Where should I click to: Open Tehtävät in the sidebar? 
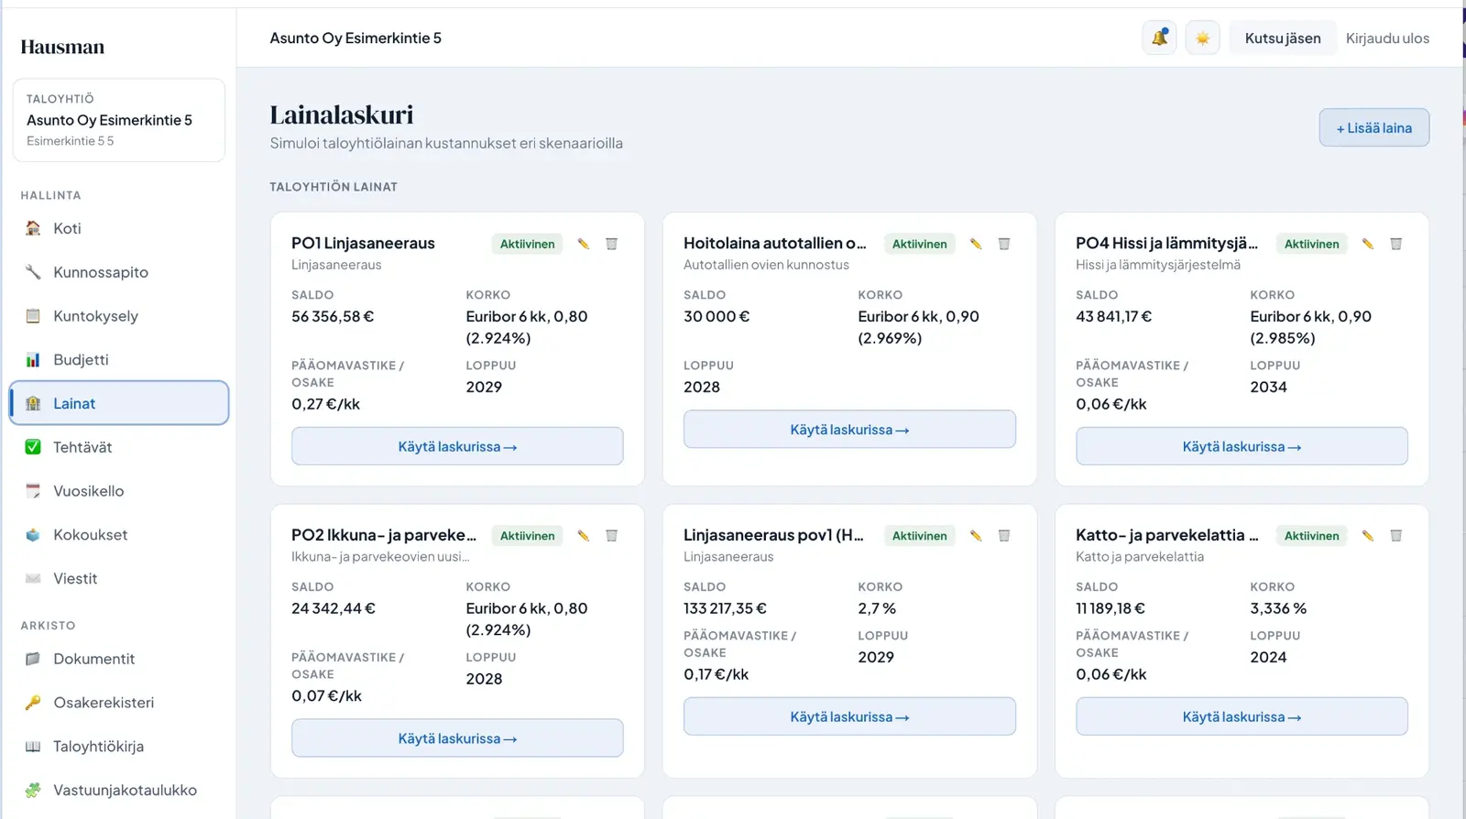119,447
